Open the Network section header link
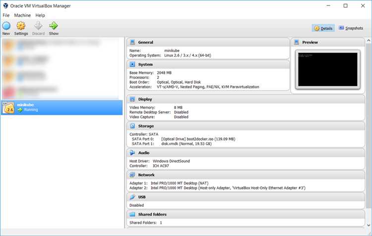This screenshot has height=236, width=372. tap(146, 175)
